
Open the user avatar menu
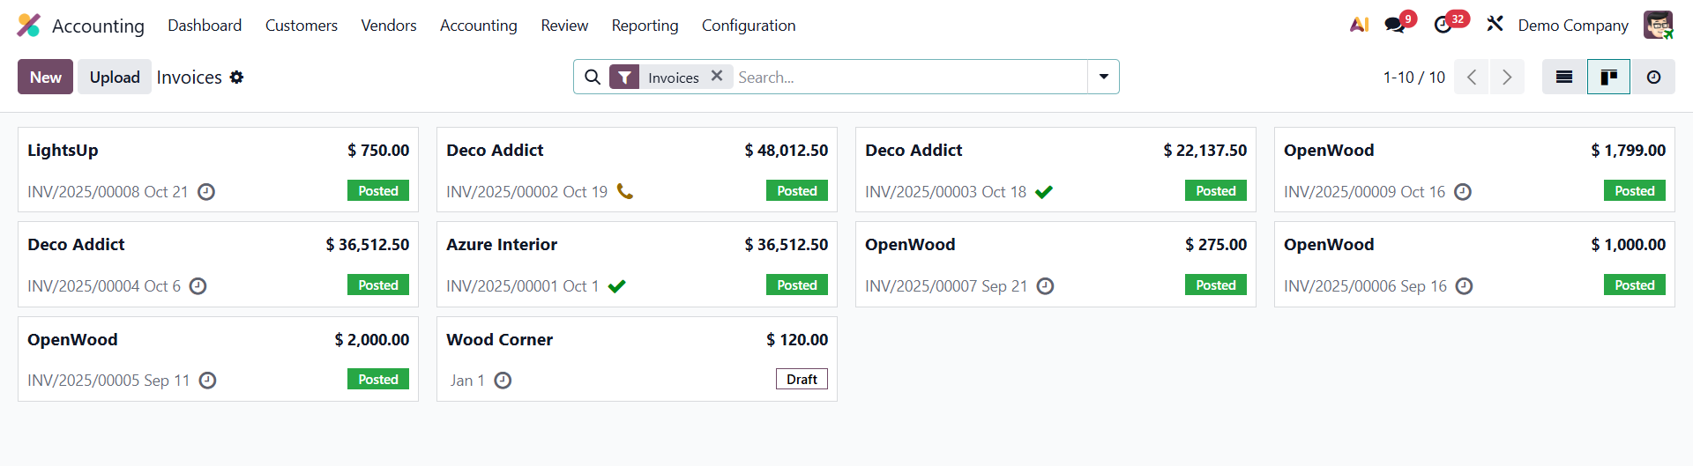click(x=1658, y=25)
